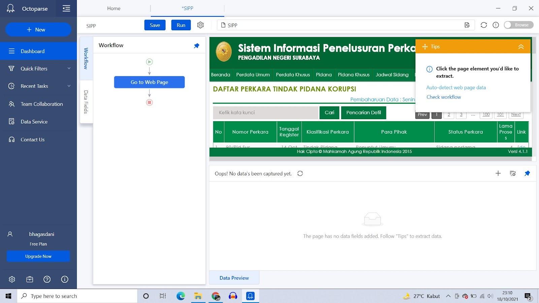Open the data preview window layout icon
The image size is (539, 303).
(x=513, y=173)
